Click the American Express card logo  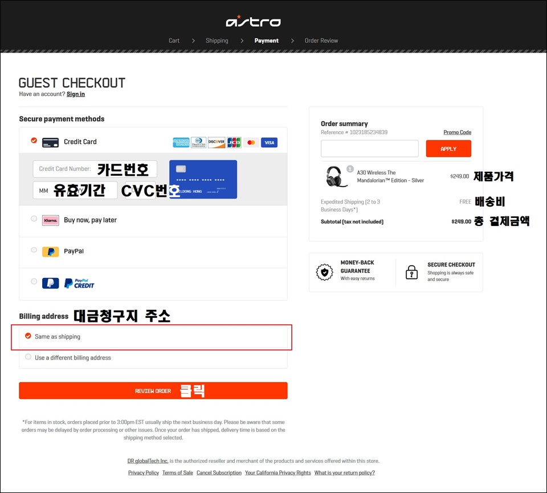coord(181,142)
